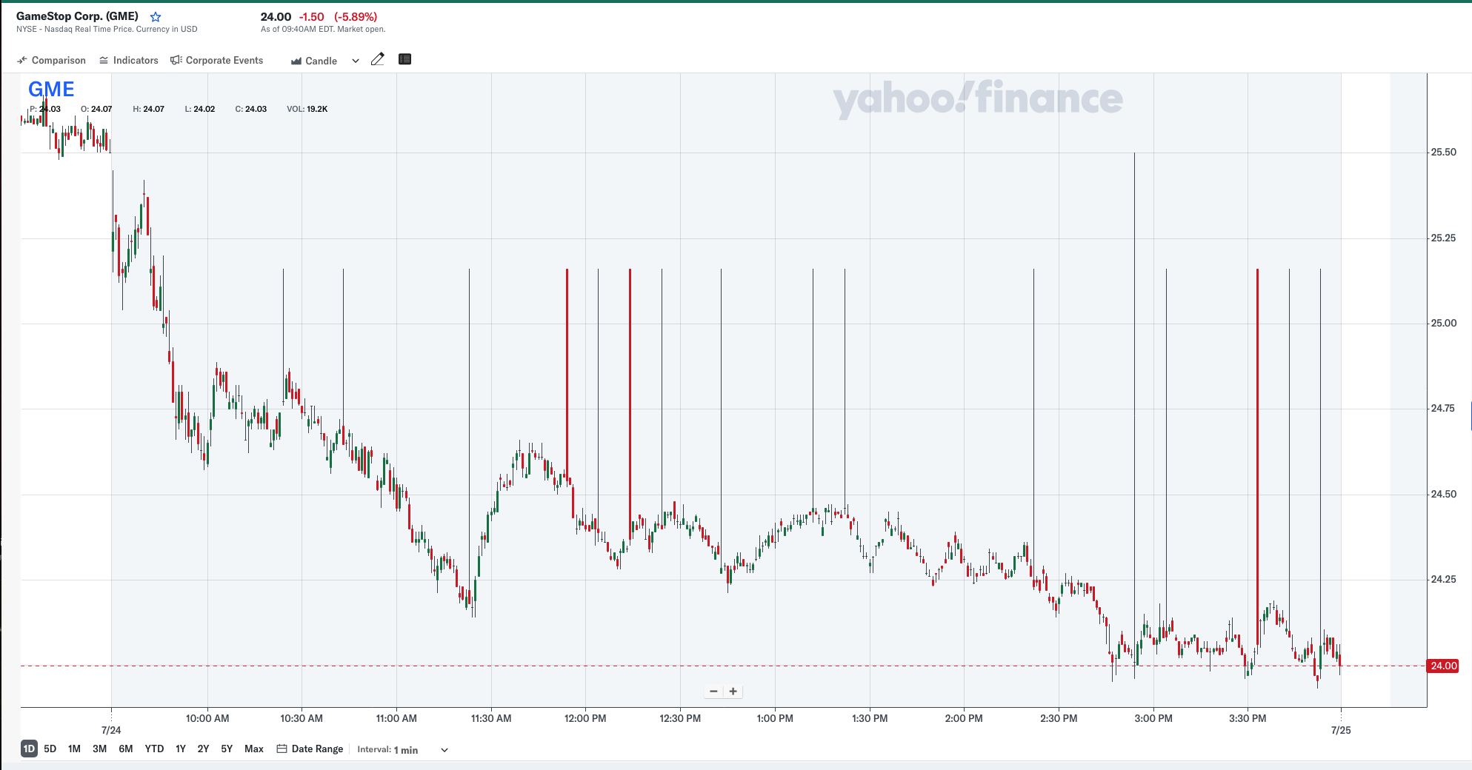Add GameStop to watchlist via star icon
The width and height of the screenshot is (1472, 770).
coord(156,17)
